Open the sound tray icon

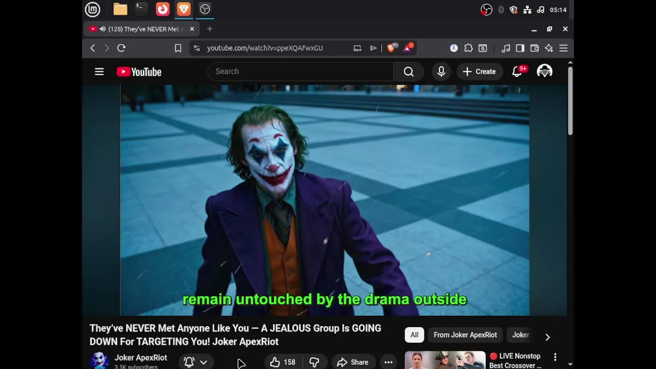541,10
